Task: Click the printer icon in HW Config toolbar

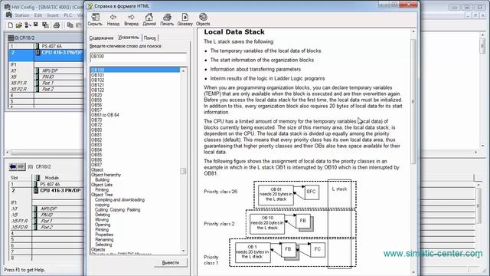Action: [x=57, y=25]
